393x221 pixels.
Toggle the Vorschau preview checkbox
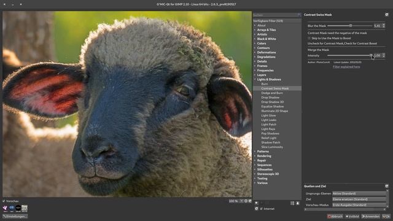[4, 201]
